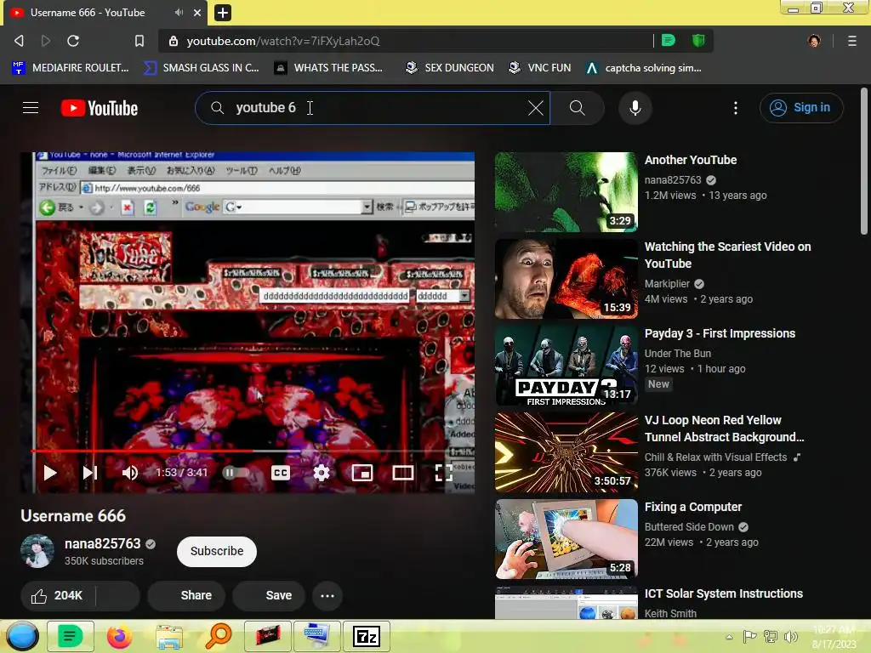Go to YouTube home via logo
The image size is (871, 653).
click(100, 108)
